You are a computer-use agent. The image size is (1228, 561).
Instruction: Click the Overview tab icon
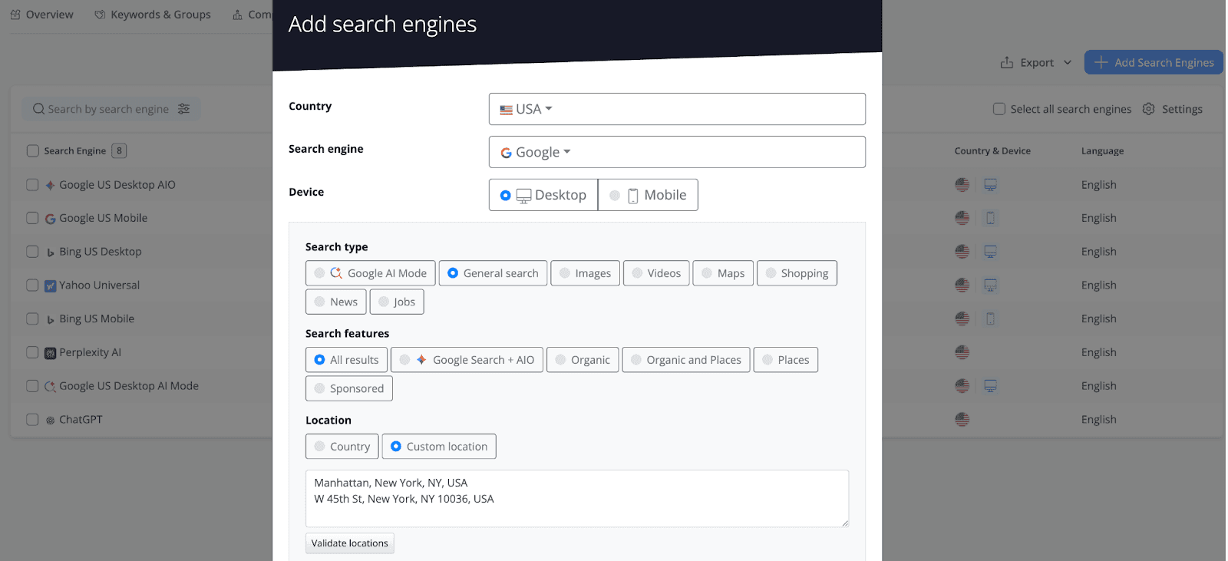pyautogui.click(x=15, y=15)
